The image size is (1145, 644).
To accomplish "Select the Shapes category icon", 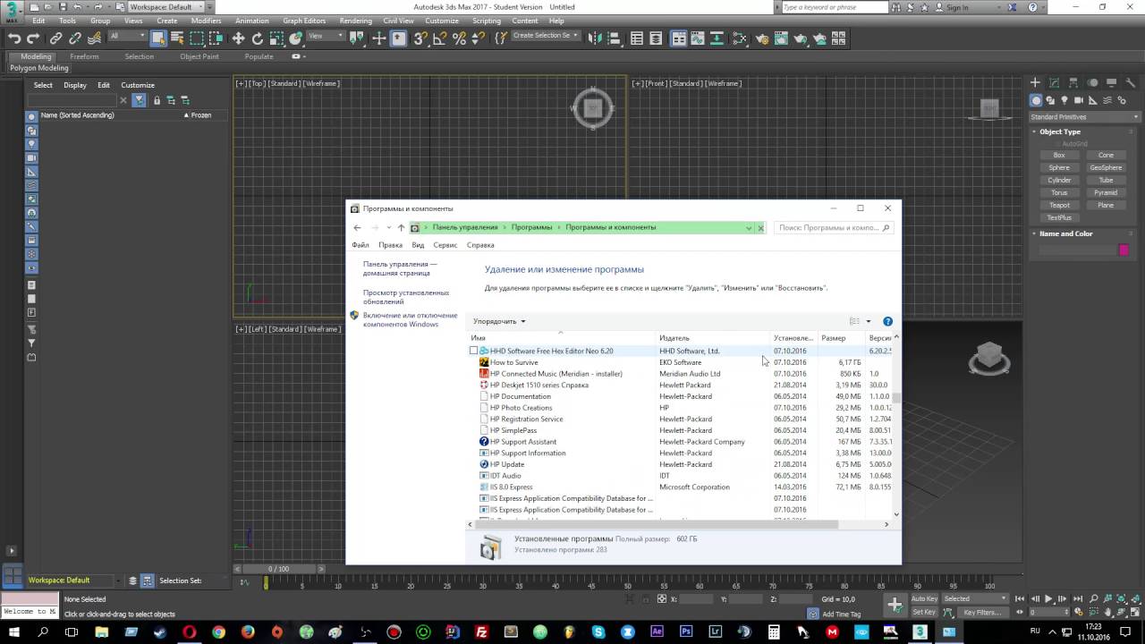I will coord(1051,100).
